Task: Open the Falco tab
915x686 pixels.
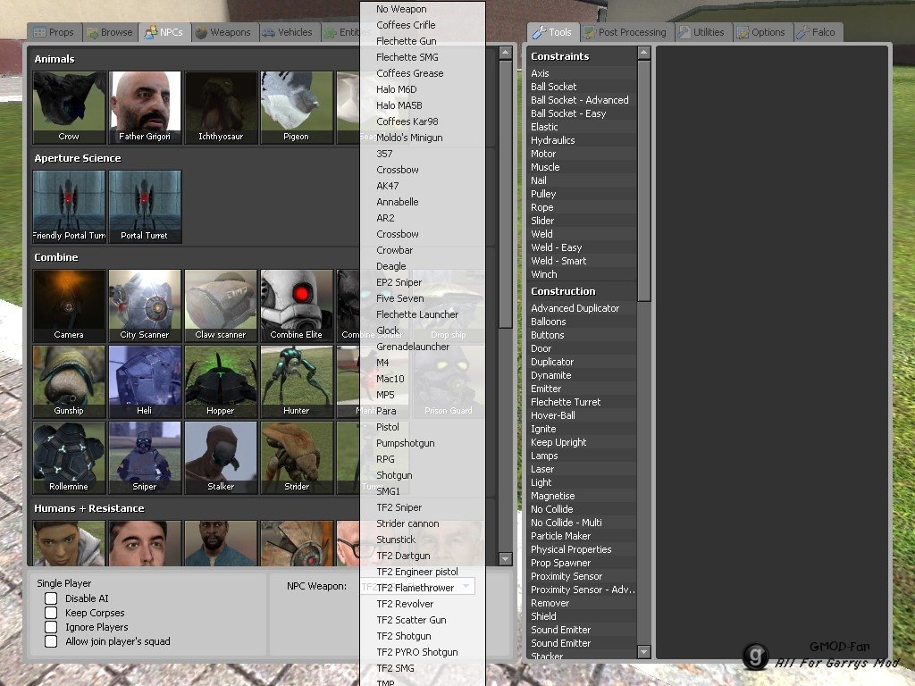Action: pyautogui.click(x=817, y=33)
